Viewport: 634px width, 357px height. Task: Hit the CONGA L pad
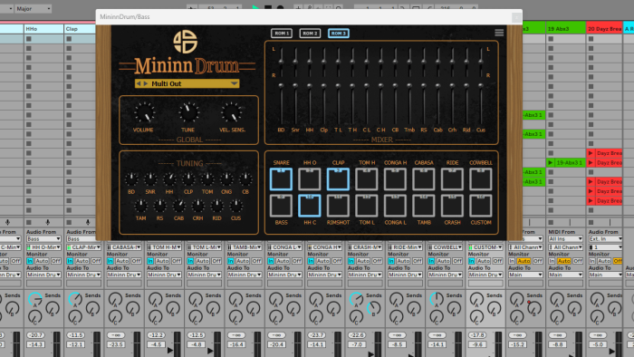395,206
